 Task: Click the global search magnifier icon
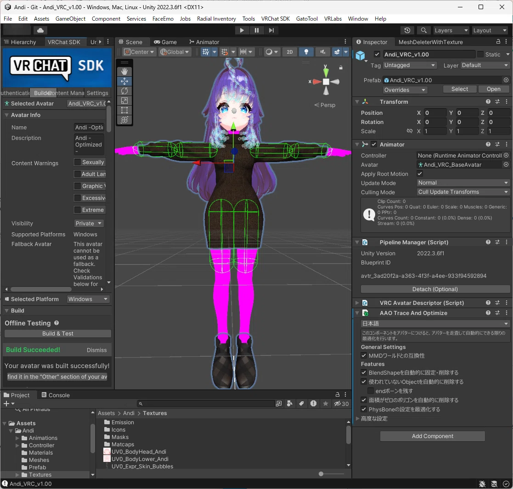point(423,30)
